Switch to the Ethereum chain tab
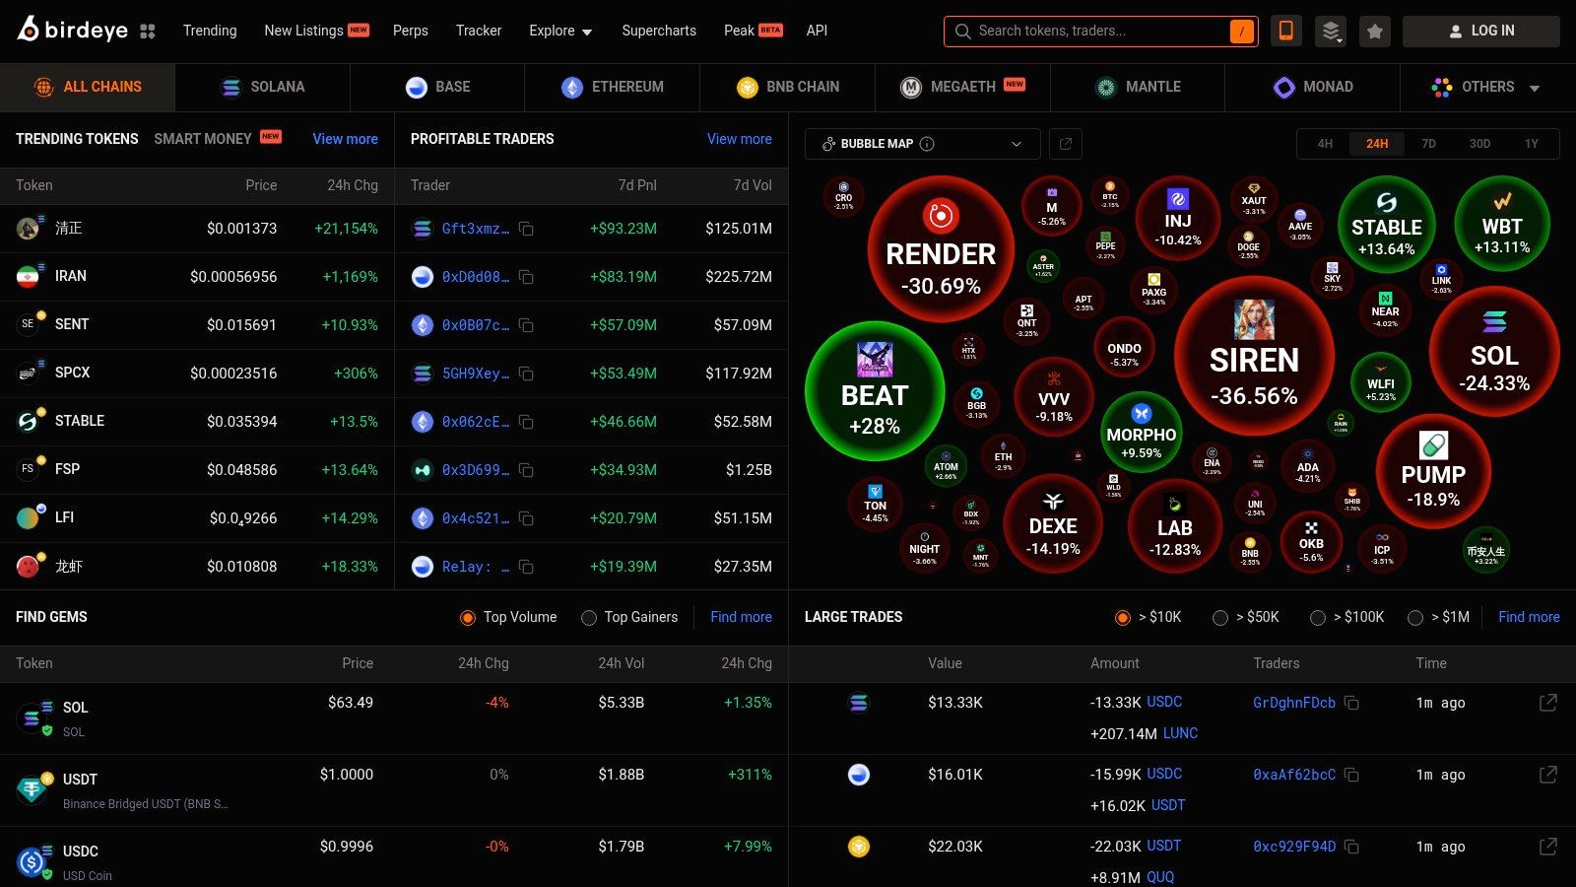 [x=613, y=88]
